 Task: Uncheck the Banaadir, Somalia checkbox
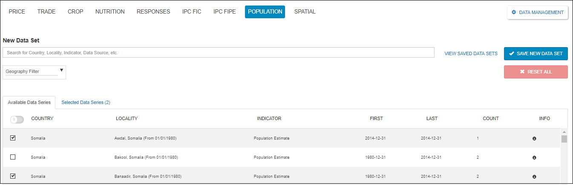pyautogui.click(x=13, y=176)
